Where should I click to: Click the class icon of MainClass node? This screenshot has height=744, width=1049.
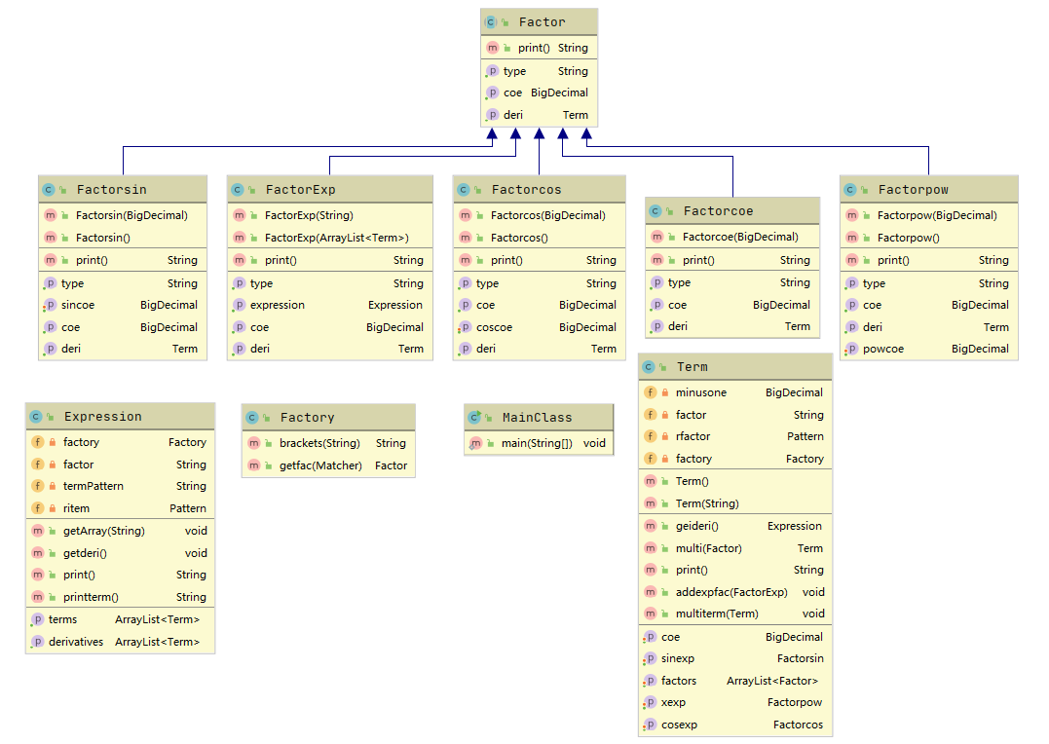pos(475,417)
